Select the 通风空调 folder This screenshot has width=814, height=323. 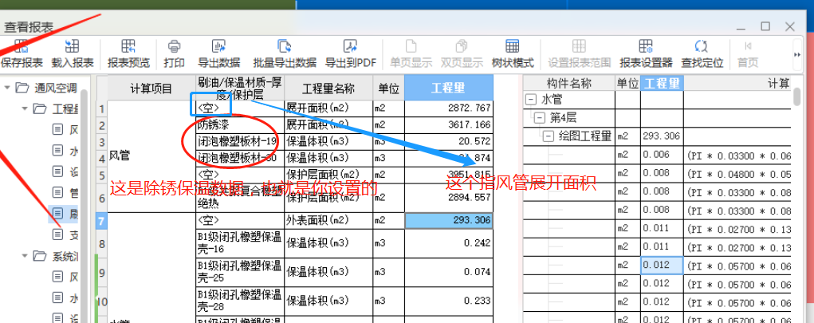click(46, 87)
